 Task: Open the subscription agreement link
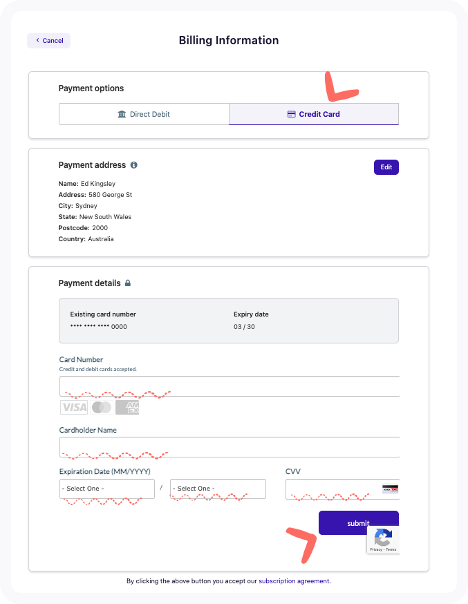coord(294,581)
